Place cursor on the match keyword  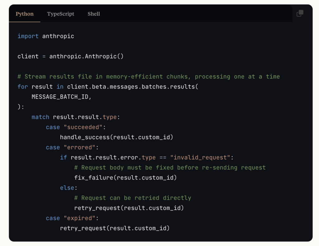40,117
